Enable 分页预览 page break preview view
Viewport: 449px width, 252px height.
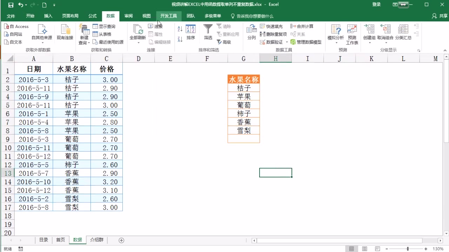click(x=377, y=248)
